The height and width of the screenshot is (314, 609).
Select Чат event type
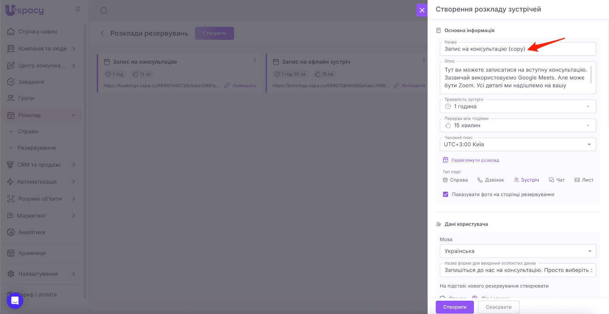coord(557,180)
